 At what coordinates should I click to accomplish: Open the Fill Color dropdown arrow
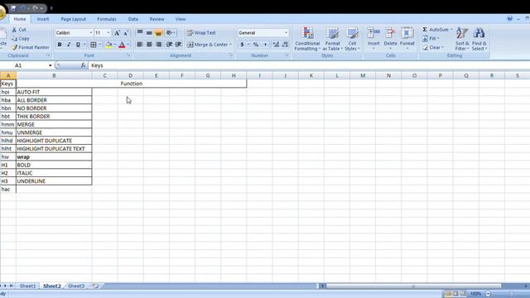coord(114,44)
